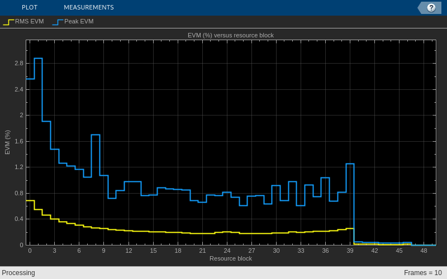Click the 1.6 y-axis tick label
The width and height of the screenshot is (447, 279).
[x=19, y=141]
